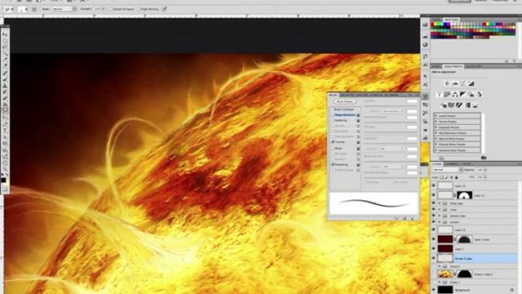This screenshot has height=294, width=522.
Task: Expand Black & White Presets list
Action: (436, 138)
